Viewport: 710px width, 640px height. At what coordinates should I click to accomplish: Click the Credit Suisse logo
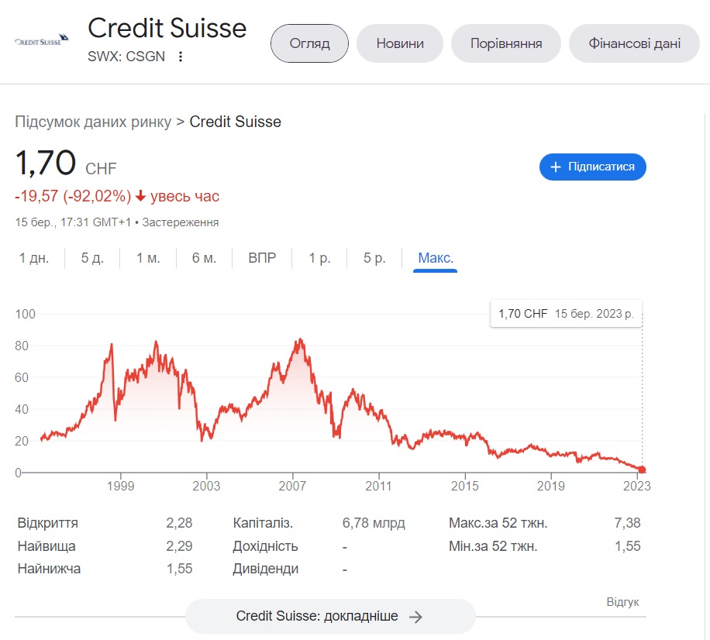point(42,40)
